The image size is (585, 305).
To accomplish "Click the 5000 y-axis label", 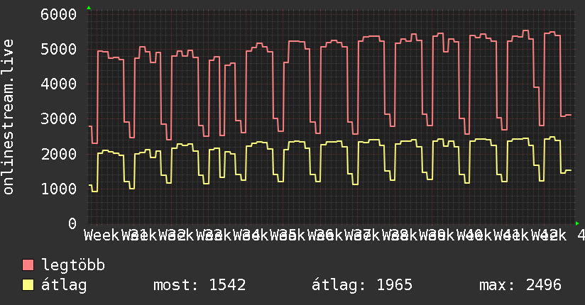I will pyautogui.click(x=58, y=49).
